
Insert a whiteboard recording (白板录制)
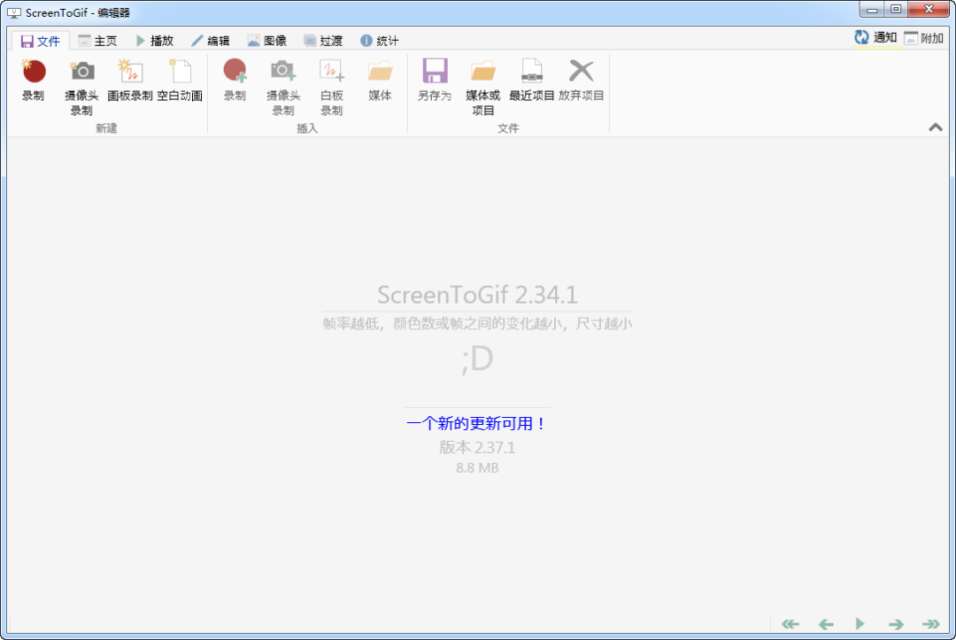(332, 87)
